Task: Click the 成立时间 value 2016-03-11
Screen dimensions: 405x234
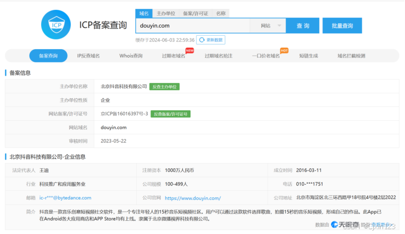Action: tap(309, 170)
